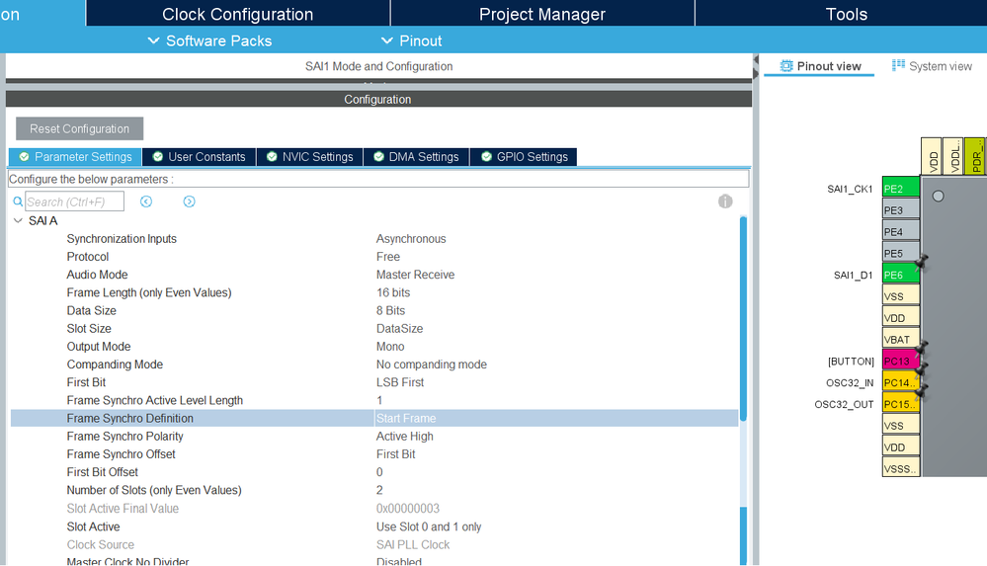Select Frame Synchro Active Level Length row
This screenshot has width=987, height=566.
pos(374,400)
